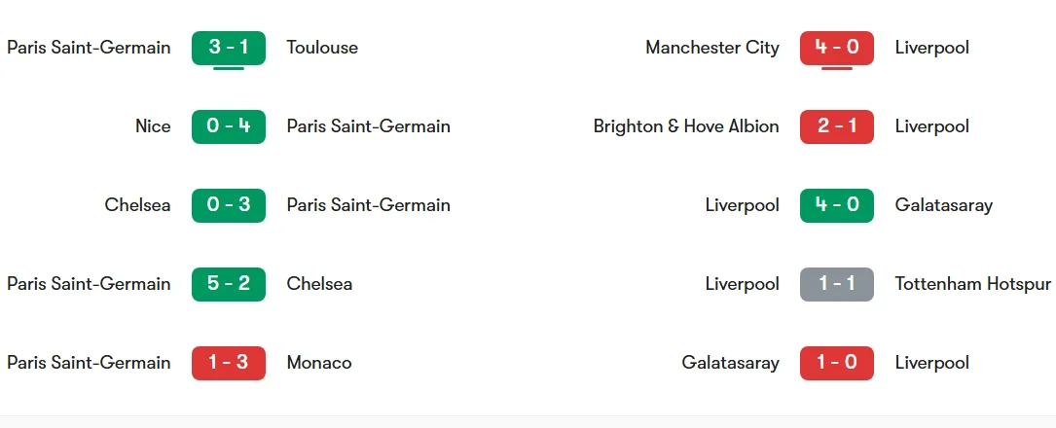Click Galatasaray in the 1 - 0 match

point(731,363)
